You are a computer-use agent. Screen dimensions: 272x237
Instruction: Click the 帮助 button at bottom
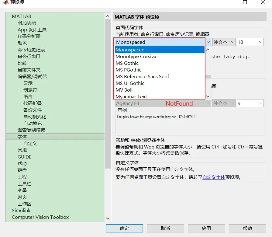point(247,228)
